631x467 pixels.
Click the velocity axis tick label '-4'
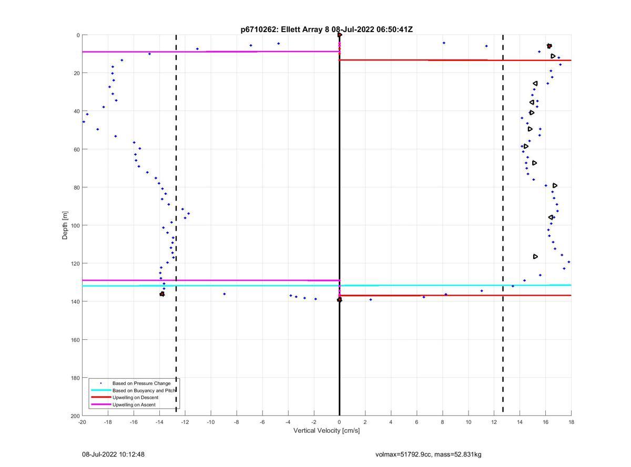[288, 422]
